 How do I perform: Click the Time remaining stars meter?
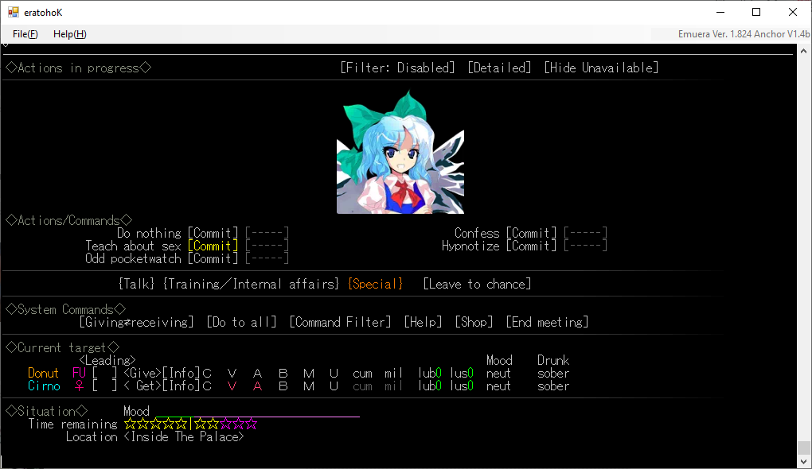point(190,424)
